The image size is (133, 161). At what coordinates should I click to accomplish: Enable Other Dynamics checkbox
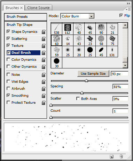click(8, 66)
